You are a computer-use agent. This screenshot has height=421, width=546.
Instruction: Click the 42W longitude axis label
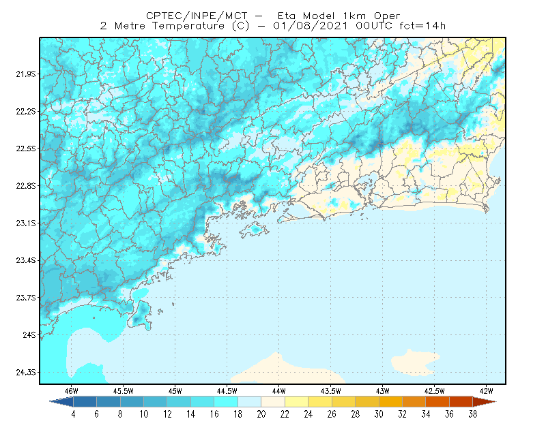pos(486,391)
